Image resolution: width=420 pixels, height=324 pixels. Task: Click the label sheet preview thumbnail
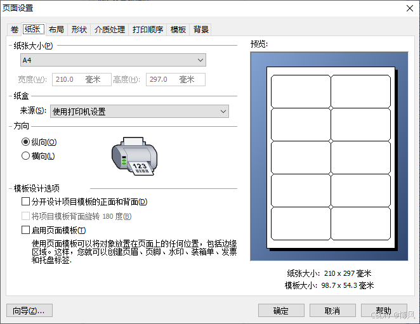click(329, 156)
